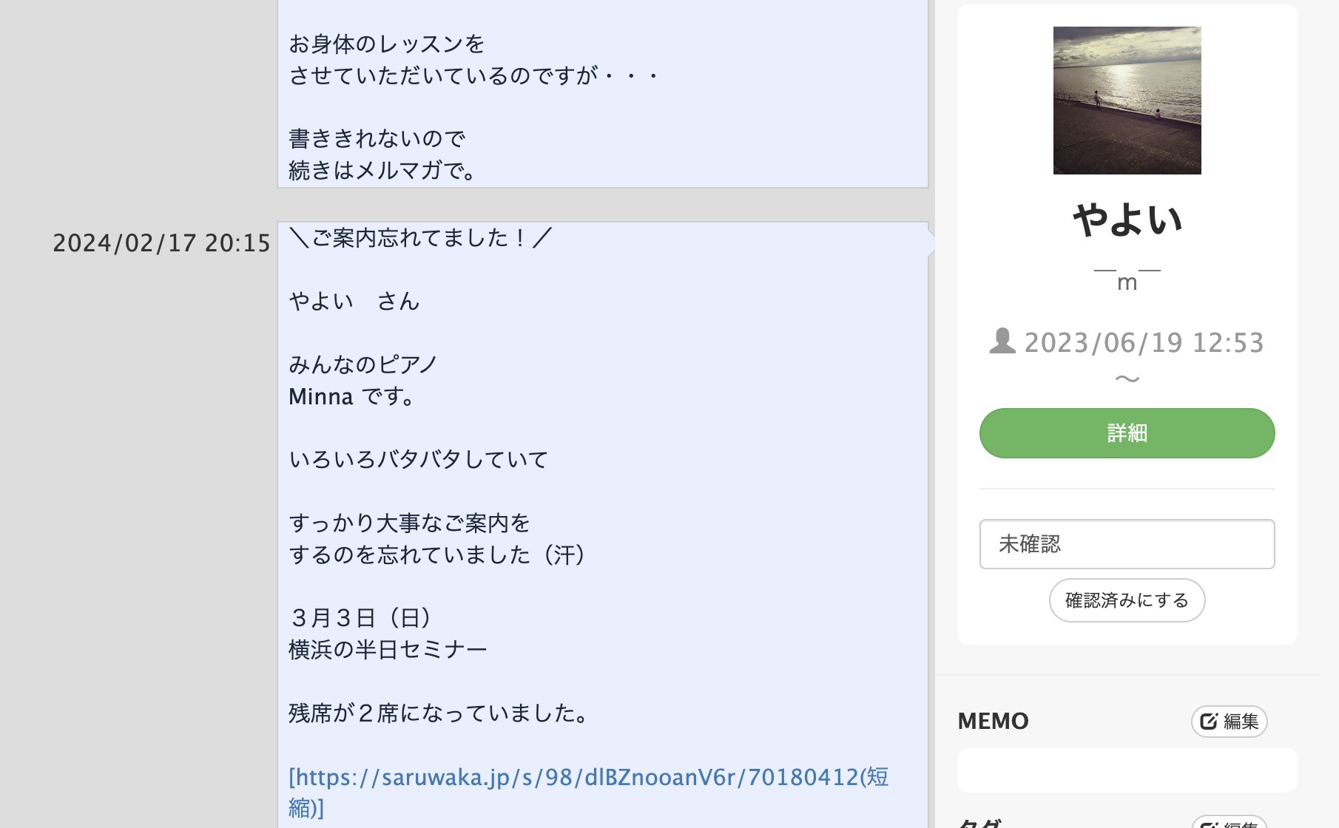Click the みんなのピアノ line in message

[x=363, y=364]
